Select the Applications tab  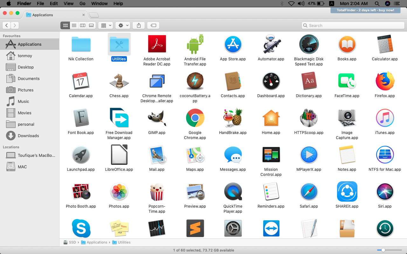[56, 15]
